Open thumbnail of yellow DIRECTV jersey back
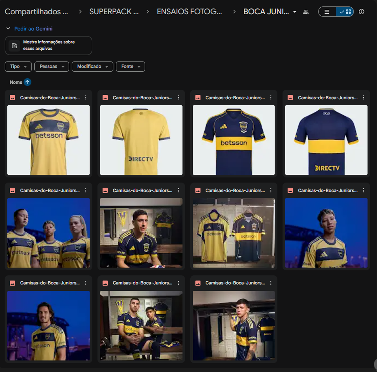 click(x=141, y=140)
